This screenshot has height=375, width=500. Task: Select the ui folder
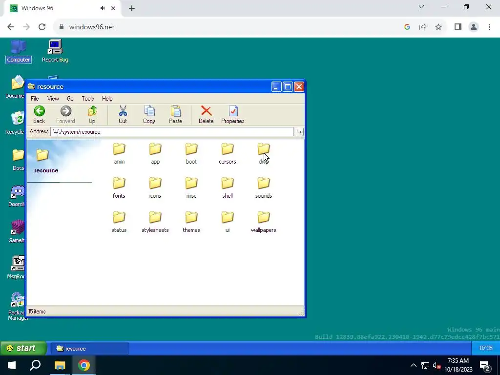click(x=228, y=222)
